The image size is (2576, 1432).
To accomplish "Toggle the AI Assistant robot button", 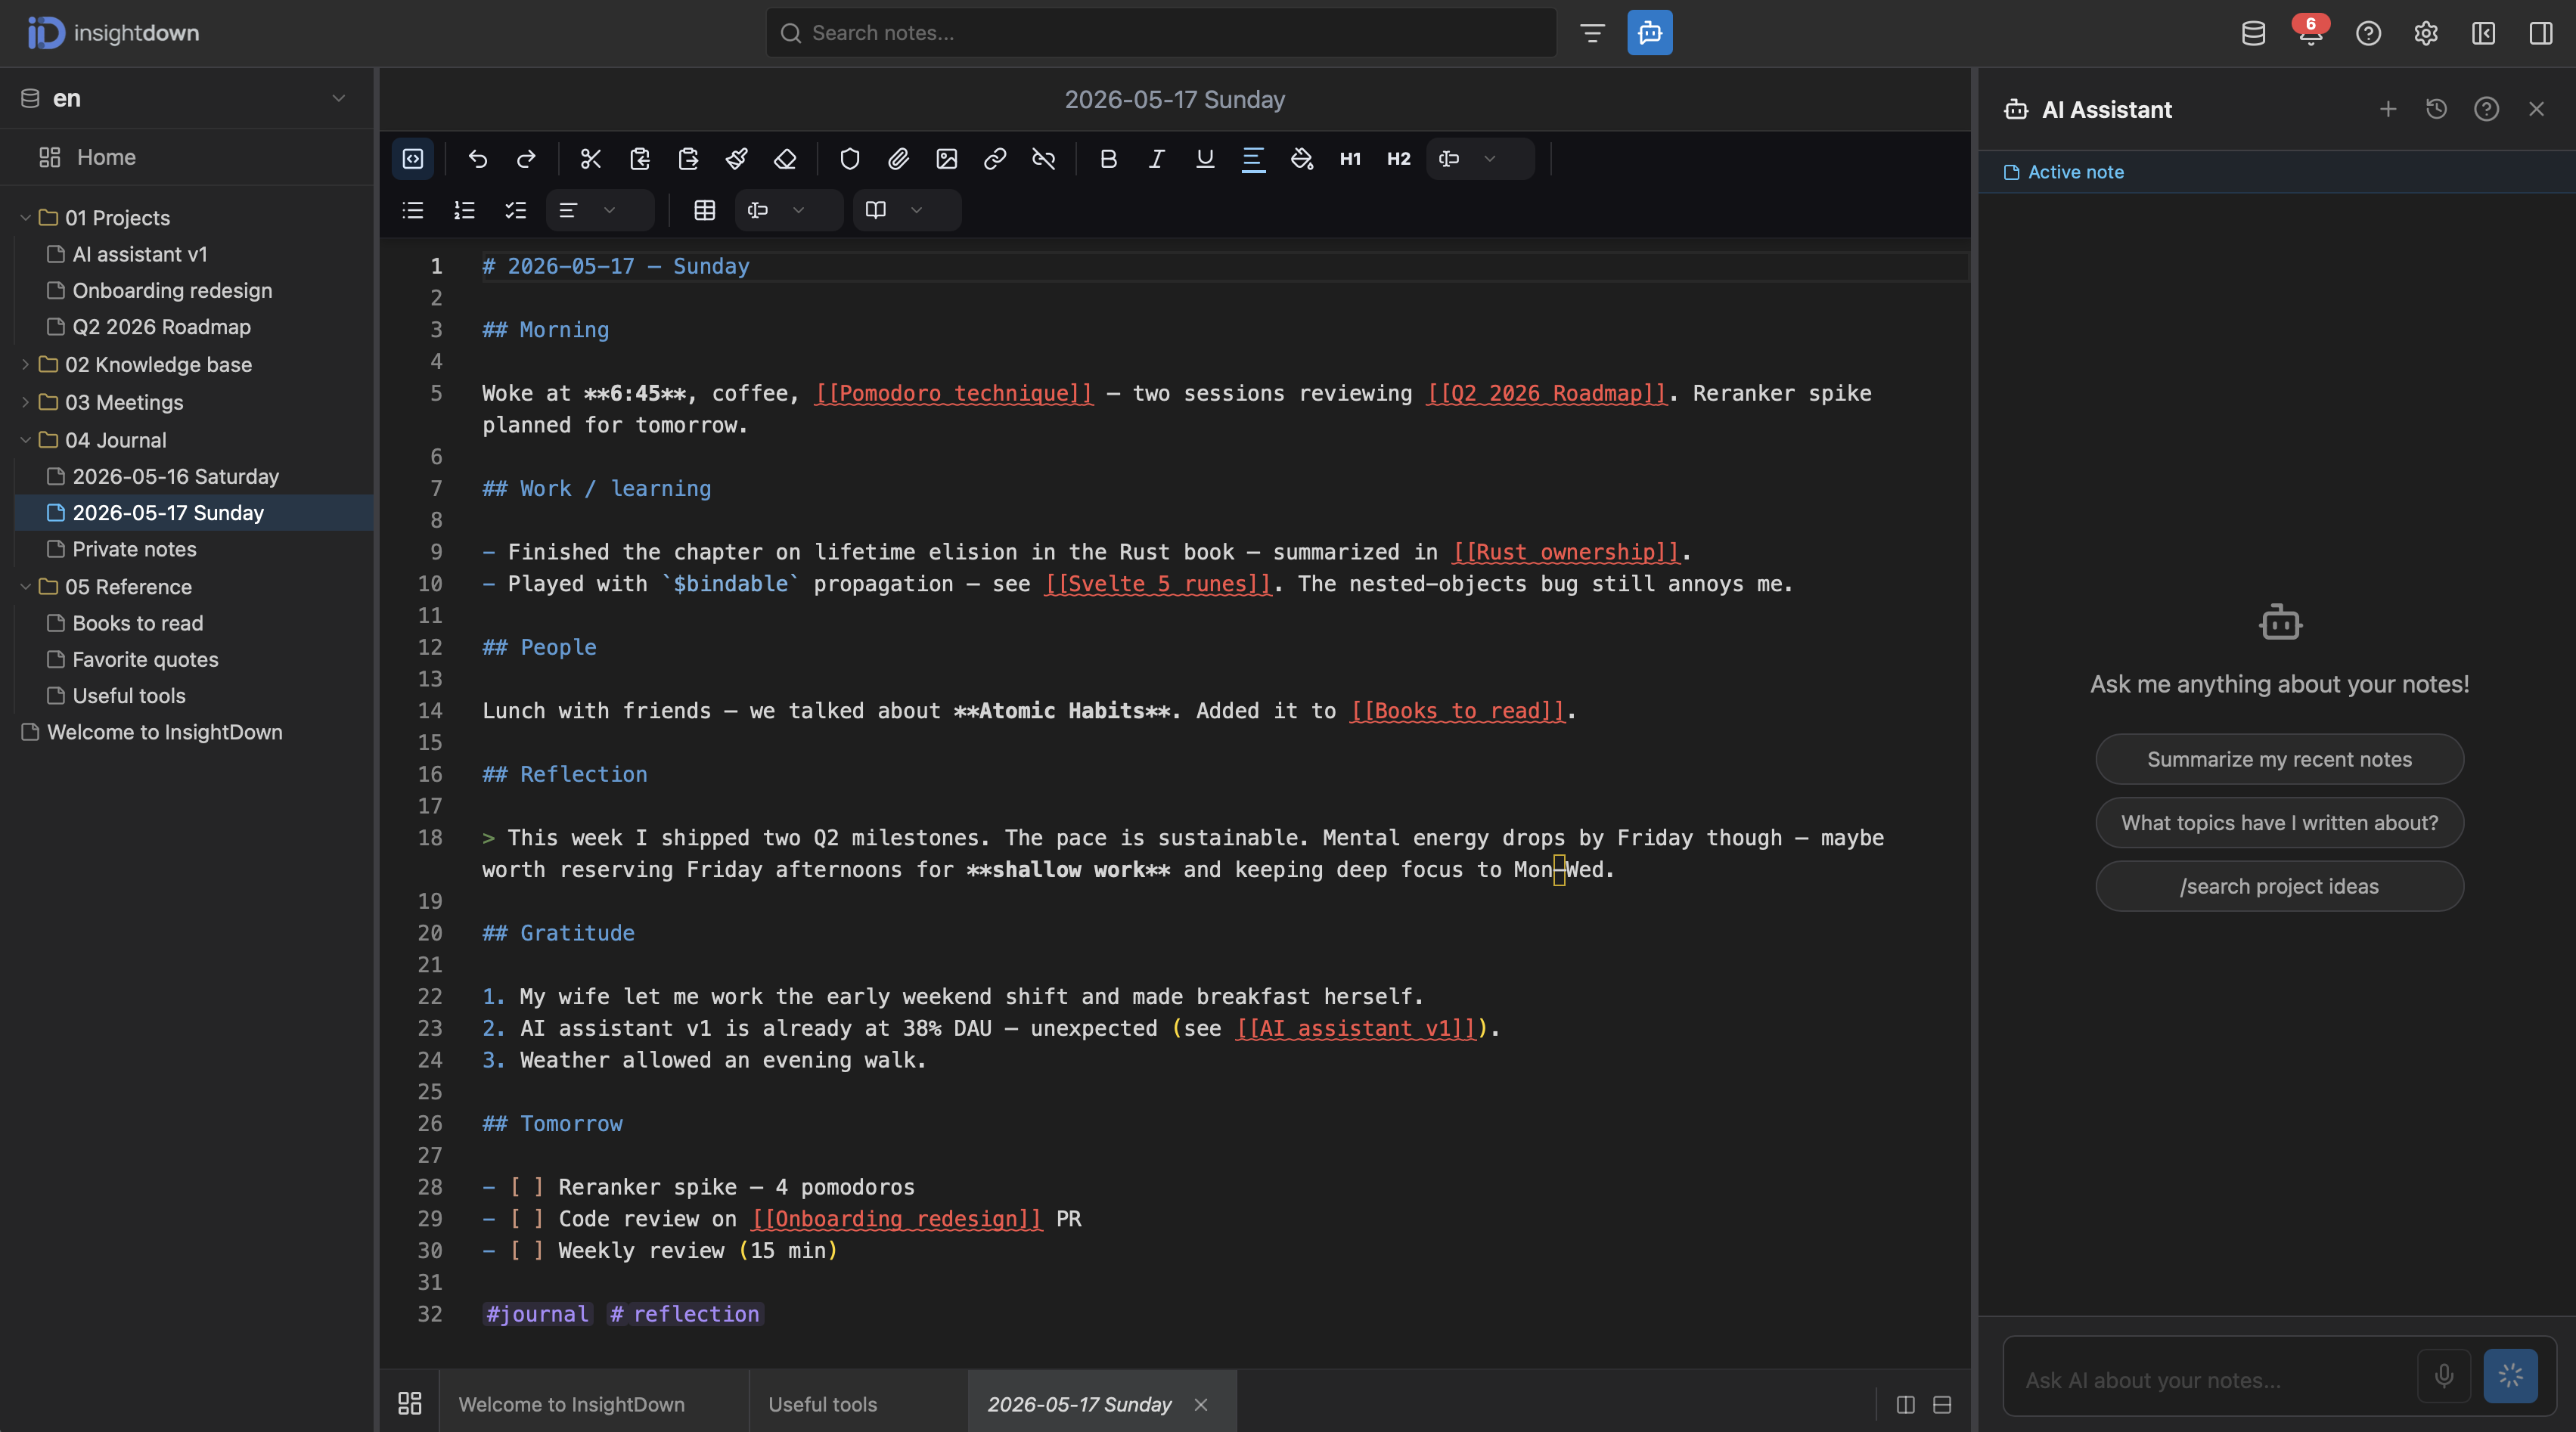I will pos(1650,33).
